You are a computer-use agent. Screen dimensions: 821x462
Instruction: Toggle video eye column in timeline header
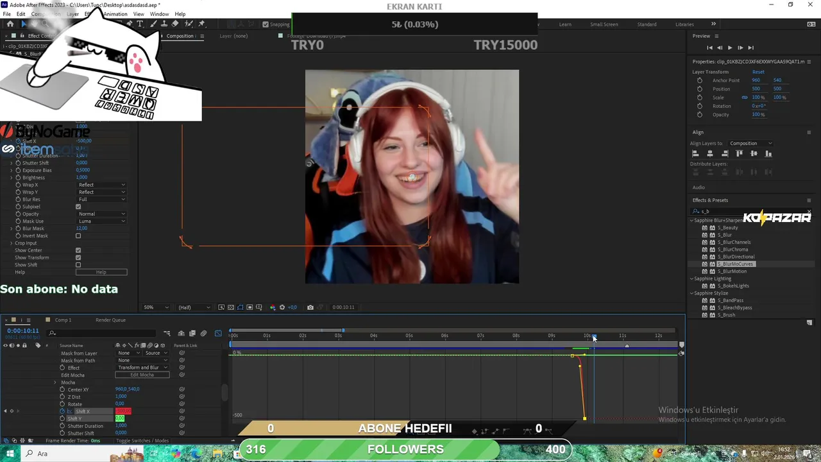(5, 346)
